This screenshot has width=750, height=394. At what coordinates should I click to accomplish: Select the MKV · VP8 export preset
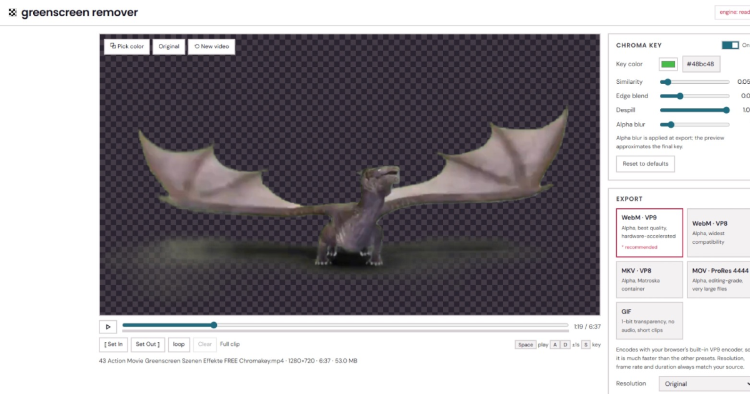(649, 280)
